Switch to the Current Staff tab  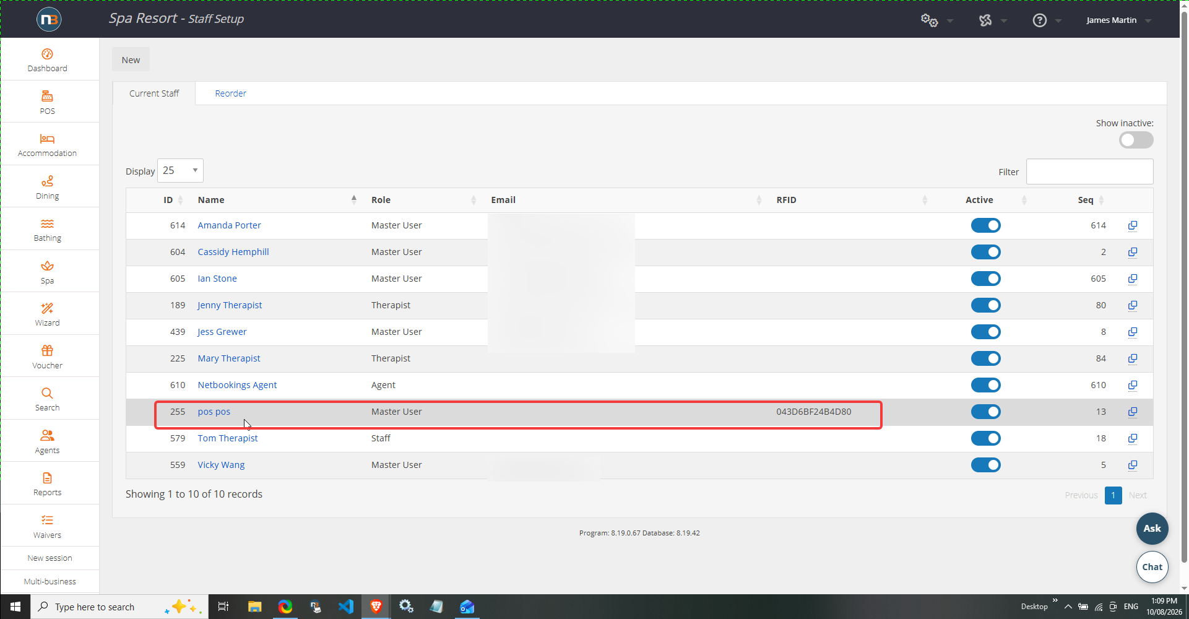pyautogui.click(x=154, y=93)
